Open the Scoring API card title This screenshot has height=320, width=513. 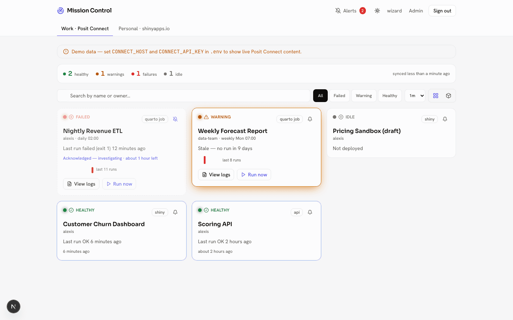215,224
